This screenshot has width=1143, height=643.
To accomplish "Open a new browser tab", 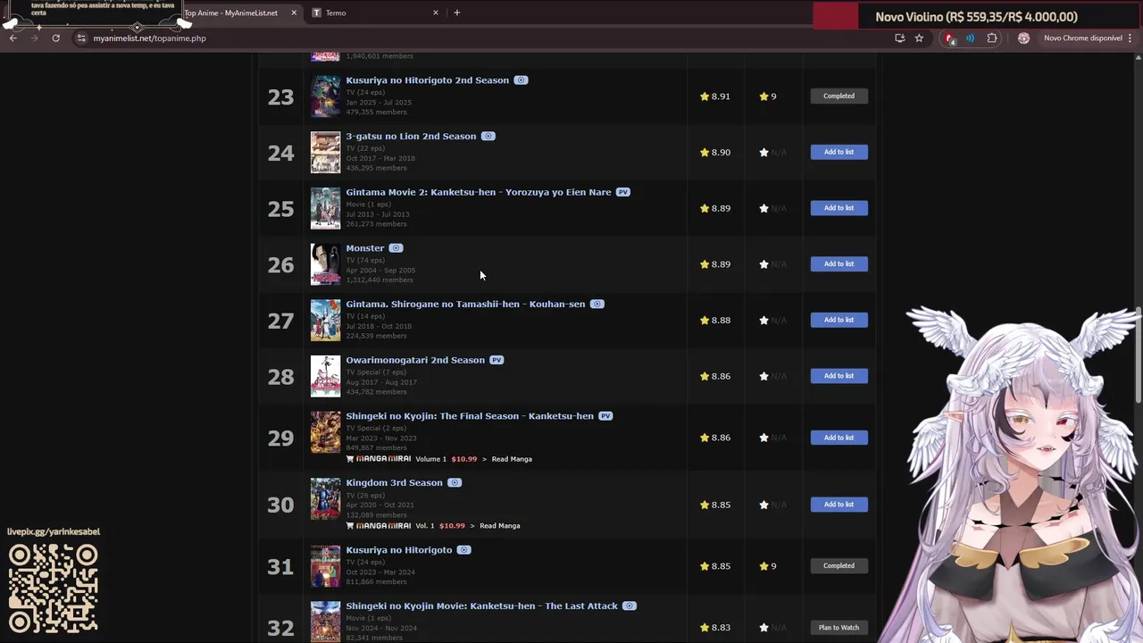I will (456, 13).
